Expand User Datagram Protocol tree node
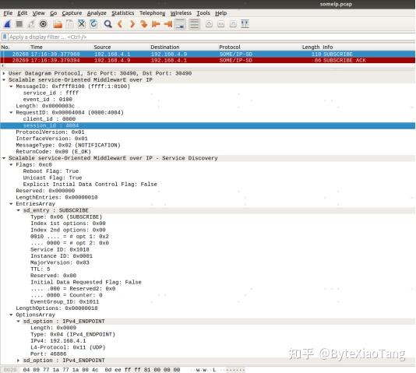This screenshot has height=373, width=416. pyautogui.click(x=4, y=73)
